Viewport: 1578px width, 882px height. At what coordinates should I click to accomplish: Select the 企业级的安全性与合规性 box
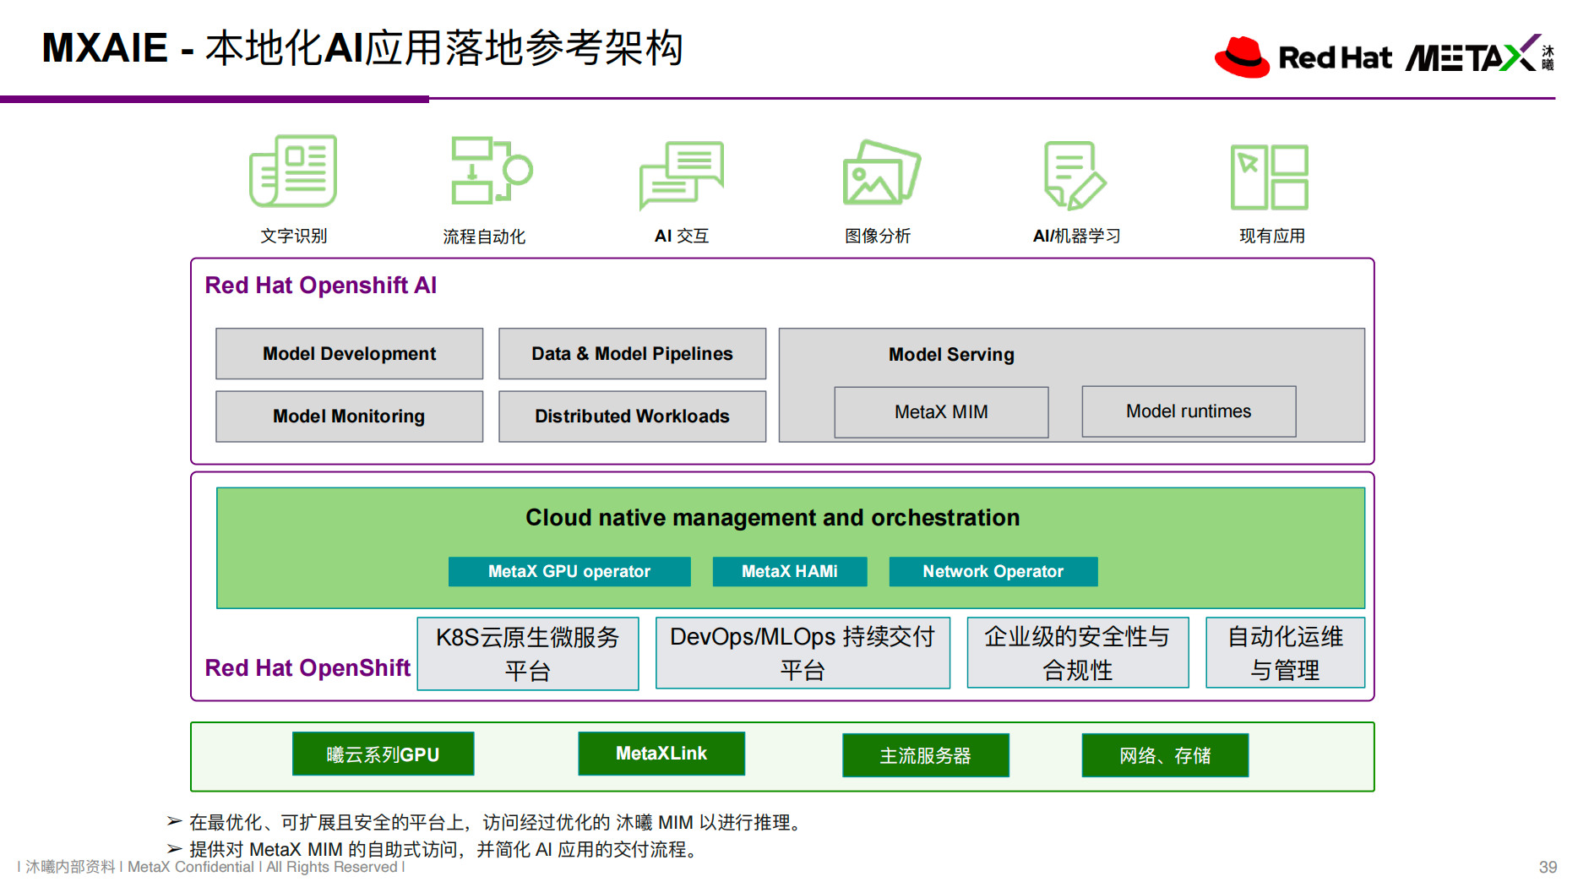pyautogui.click(x=1078, y=653)
